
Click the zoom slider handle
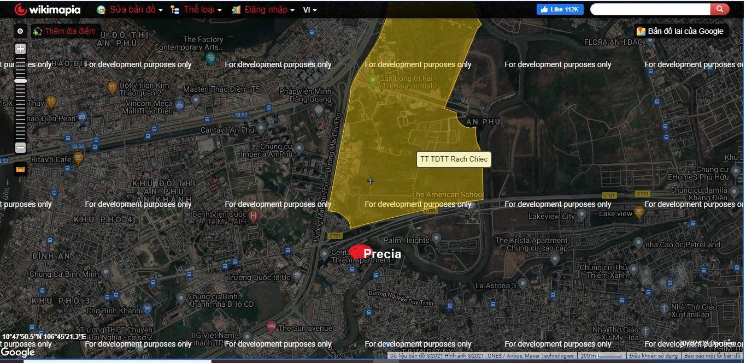point(20,81)
